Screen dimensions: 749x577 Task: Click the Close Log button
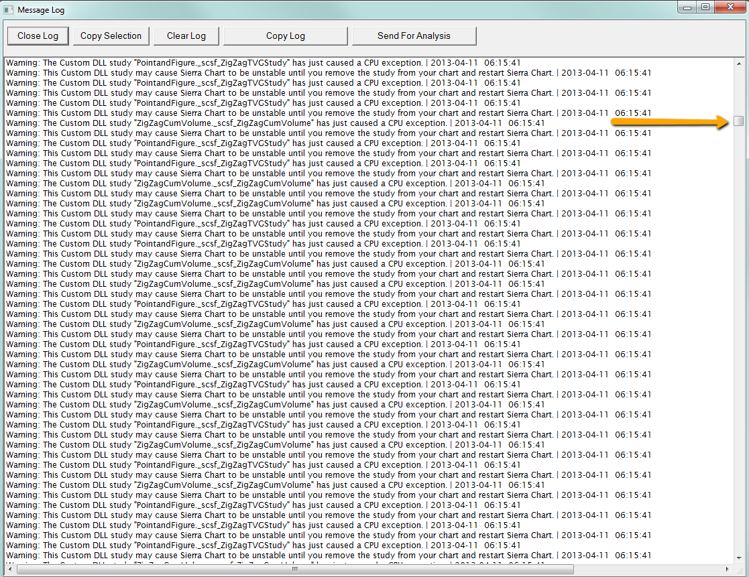pyautogui.click(x=38, y=36)
